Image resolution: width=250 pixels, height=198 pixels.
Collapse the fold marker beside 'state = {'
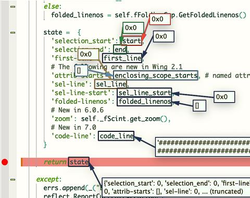pos(13,32)
